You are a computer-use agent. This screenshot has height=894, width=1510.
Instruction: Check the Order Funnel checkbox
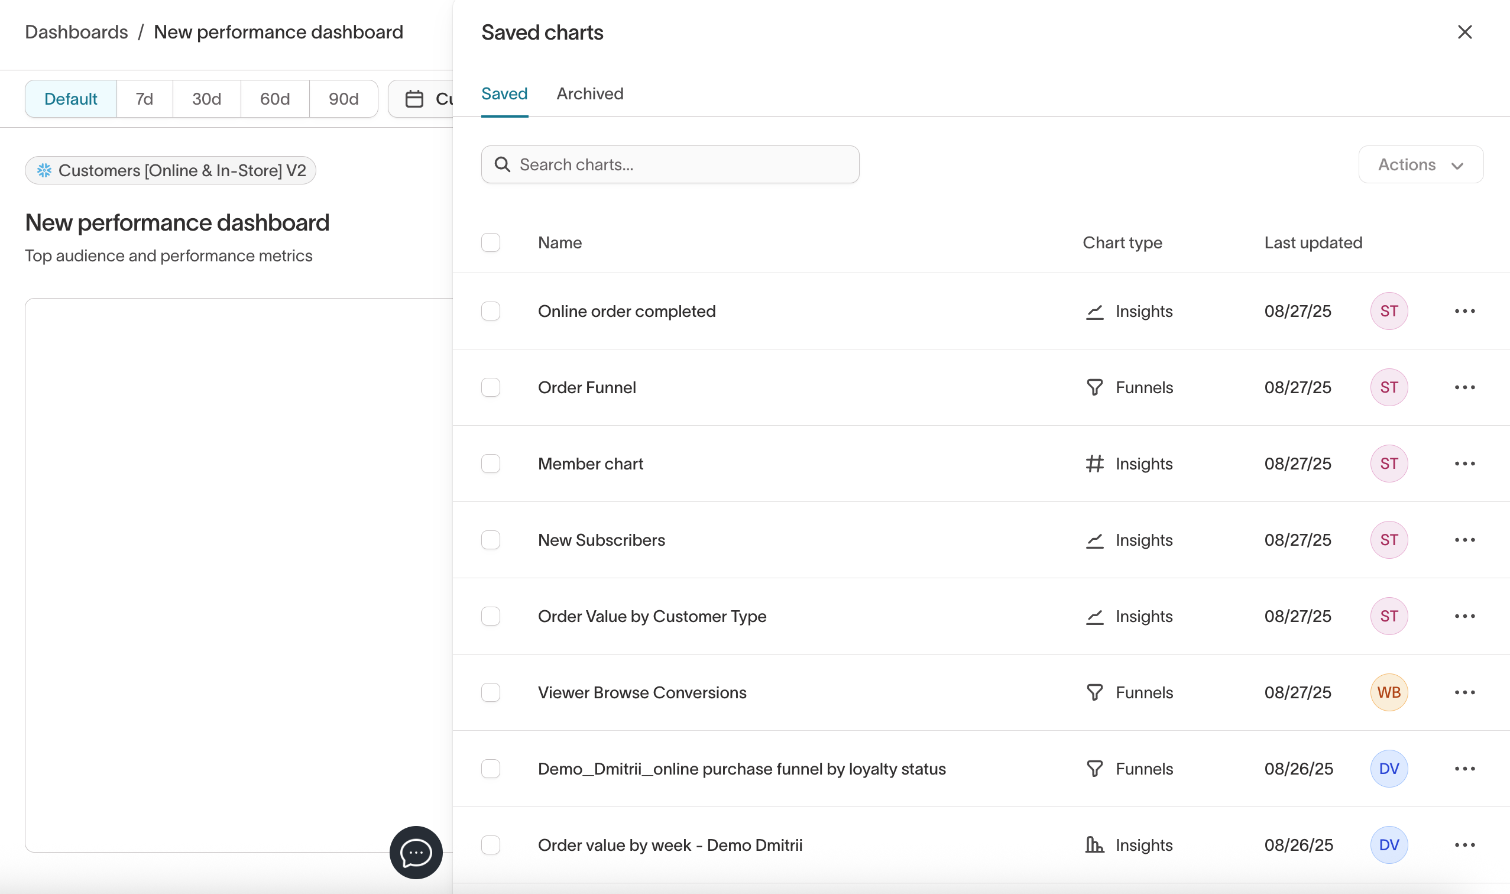(x=490, y=387)
